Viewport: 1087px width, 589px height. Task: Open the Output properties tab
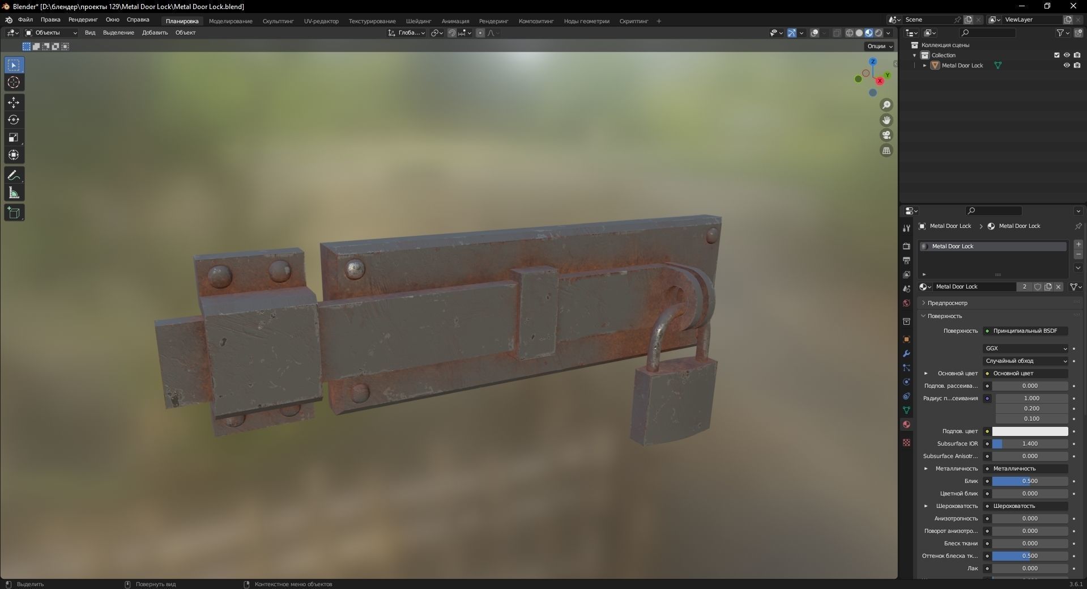[x=906, y=260]
